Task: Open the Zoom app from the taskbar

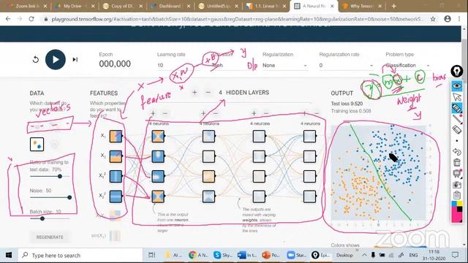Action: click(x=296, y=255)
